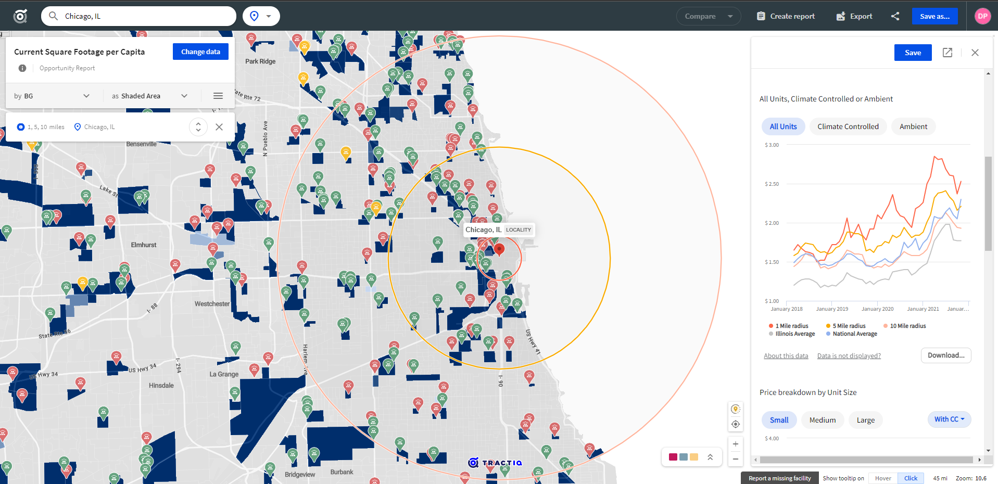Select the All Units tab

coord(783,126)
